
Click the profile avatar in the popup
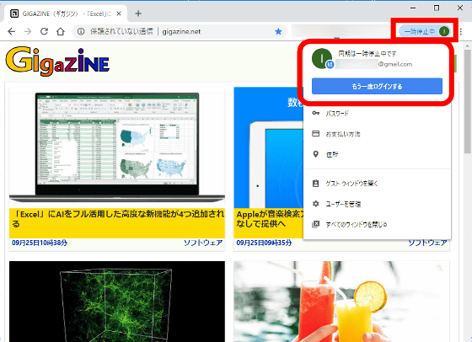pos(322,58)
